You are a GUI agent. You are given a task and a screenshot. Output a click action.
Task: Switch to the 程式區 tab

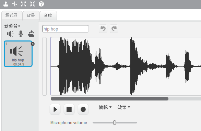coord(12,15)
